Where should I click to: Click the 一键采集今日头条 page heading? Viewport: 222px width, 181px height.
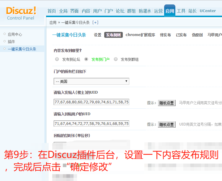tap(69, 35)
